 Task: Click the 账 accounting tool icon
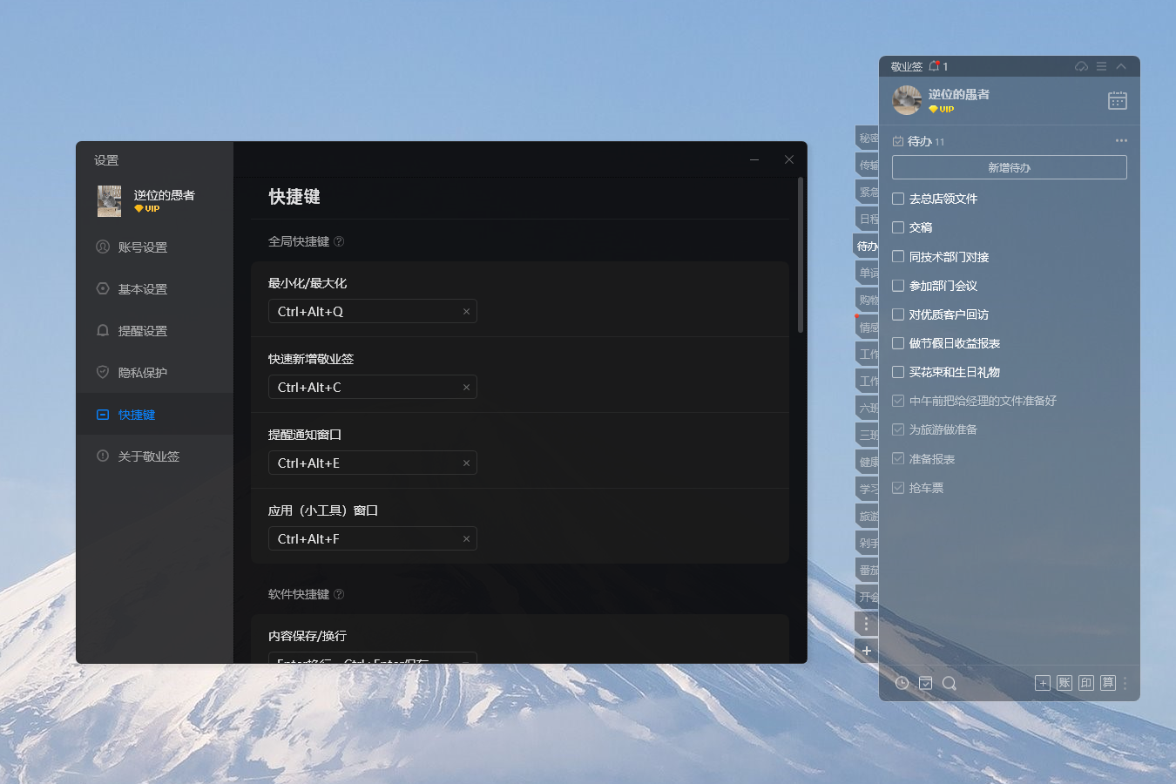click(1064, 683)
